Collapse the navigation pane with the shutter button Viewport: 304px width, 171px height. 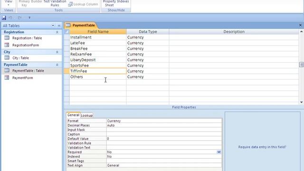(x=59, y=26)
